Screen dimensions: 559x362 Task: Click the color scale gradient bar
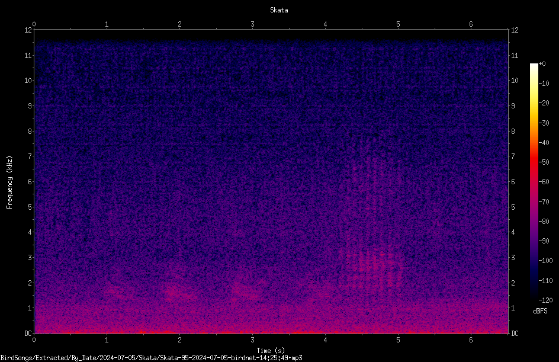[x=534, y=182]
